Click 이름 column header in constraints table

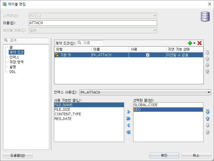click(110, 49)
